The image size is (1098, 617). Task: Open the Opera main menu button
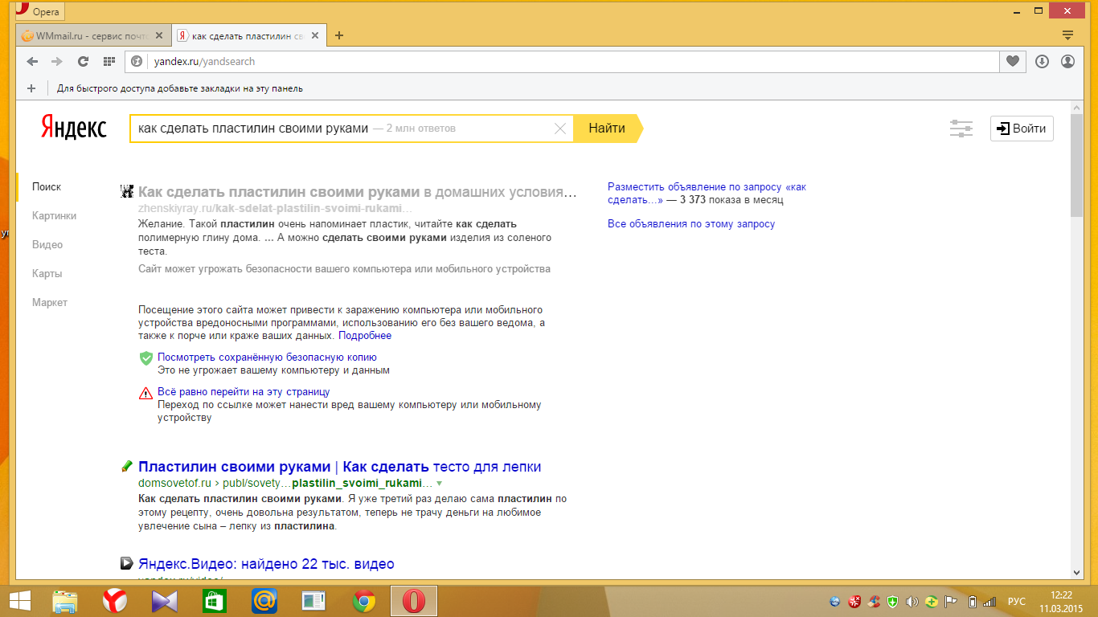[39, 11]
